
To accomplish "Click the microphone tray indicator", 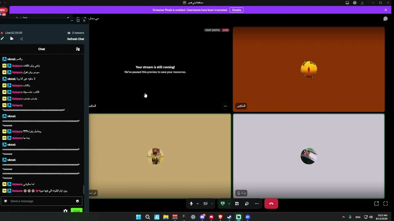I will 350,217.
